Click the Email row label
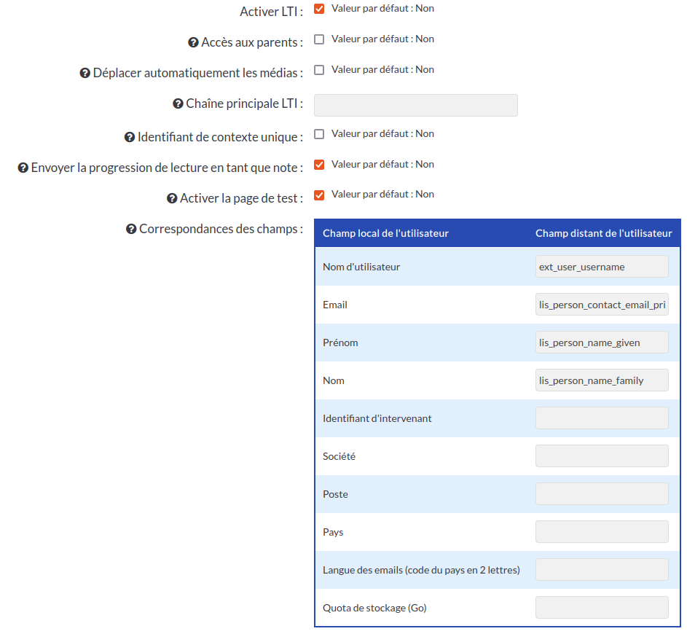Image resolution: width=687 pixels, height=634 pixels. (x=335, y=305)
